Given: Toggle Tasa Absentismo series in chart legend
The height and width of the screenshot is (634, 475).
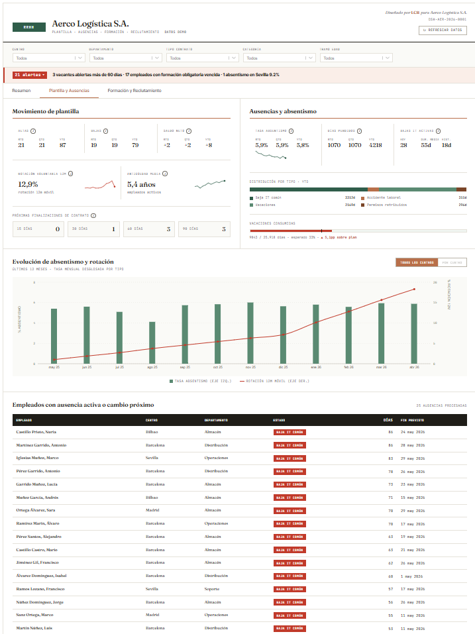Looking at the screenshot, I should [x=201, y=382].
